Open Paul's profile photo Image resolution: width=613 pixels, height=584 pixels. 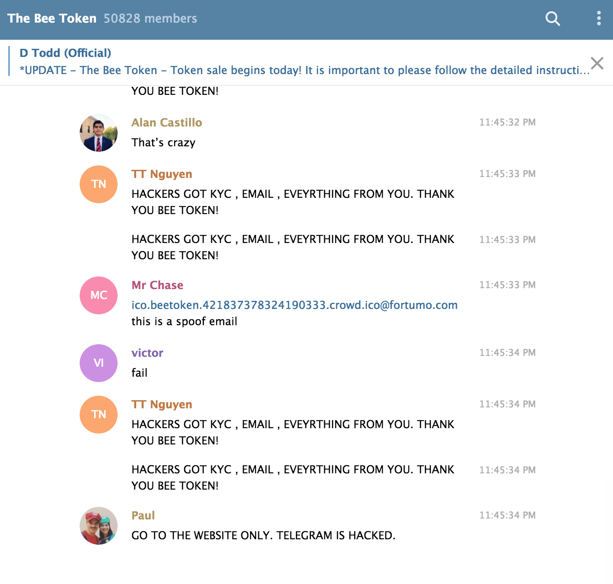(x=98, y=525)
